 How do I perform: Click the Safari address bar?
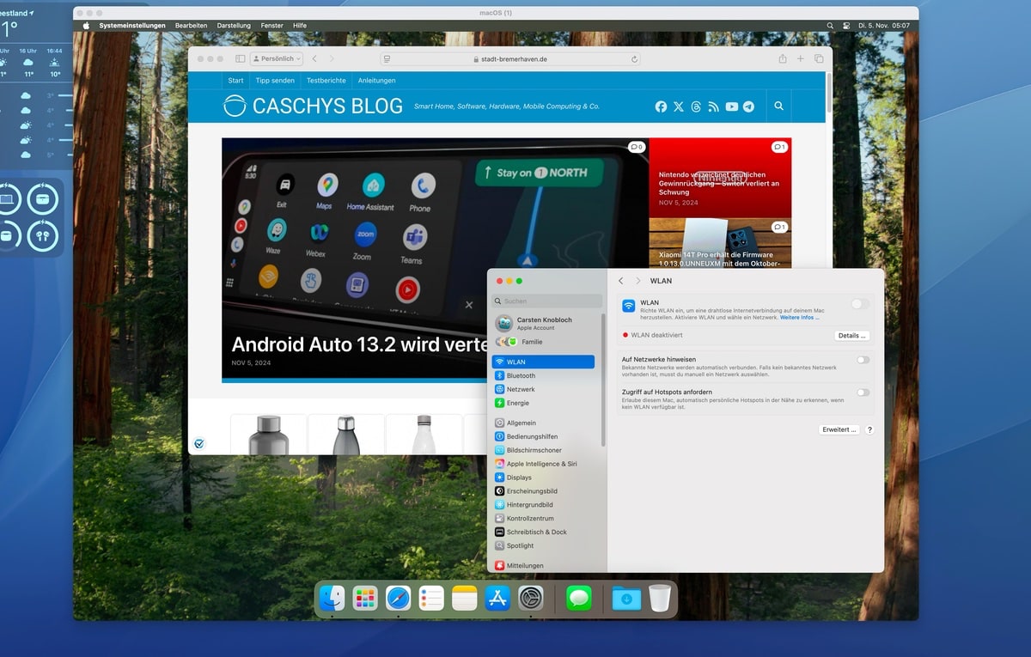pyautogui.click(x=510, y=59)
